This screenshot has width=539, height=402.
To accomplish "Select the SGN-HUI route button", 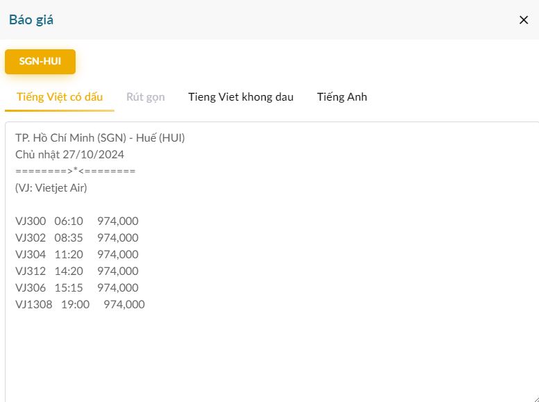I will coord(40,62).
